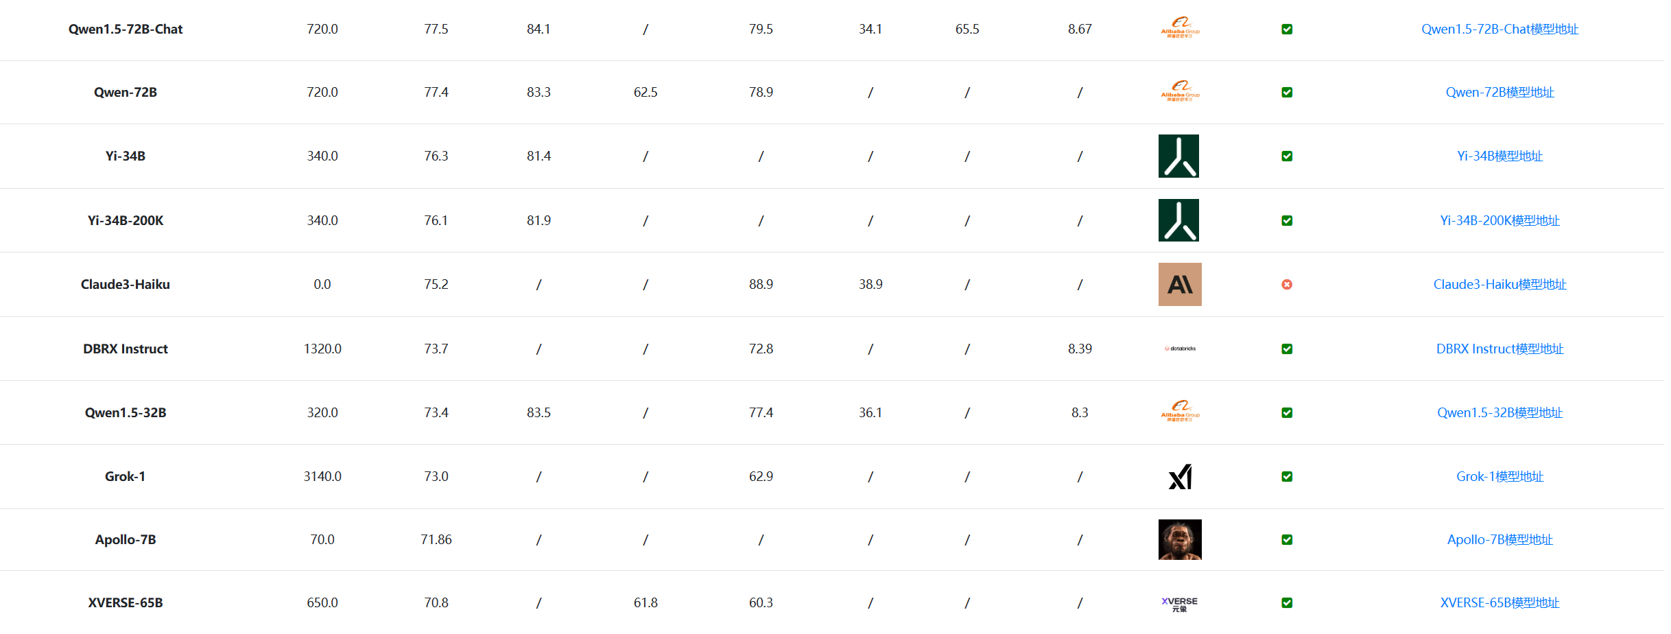The height and width of the screenshot is (634, 1671).
Task: Click the red cross for Claude3-Haiku
Action: click(1287, 285)
